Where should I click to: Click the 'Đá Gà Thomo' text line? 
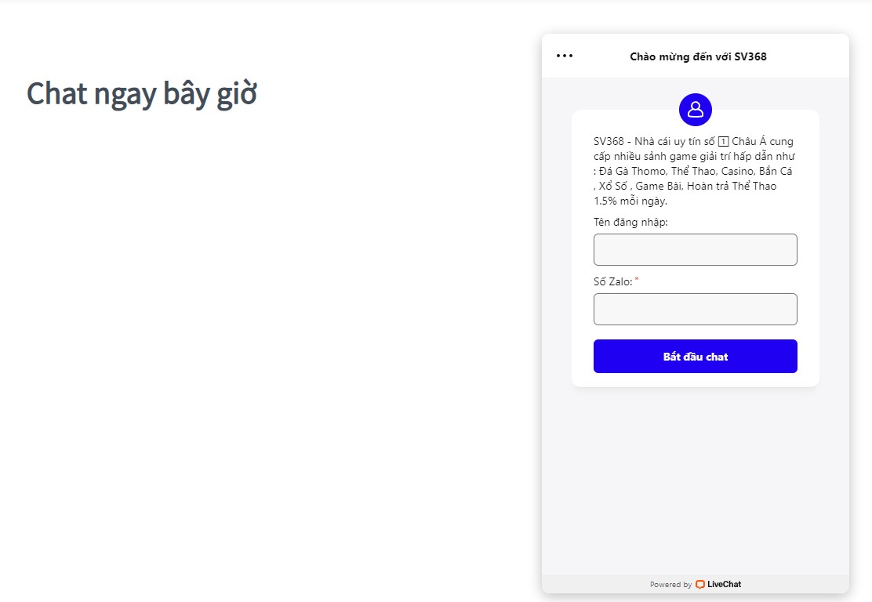tap(632, 171)
